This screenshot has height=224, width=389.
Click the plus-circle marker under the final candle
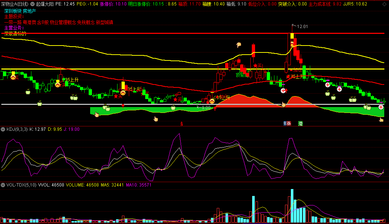381,107
